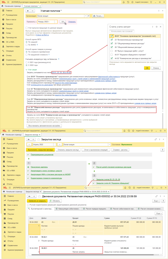The height and width of the screenshot is (259, 168).
Task: Open Продажи section in top window sidebar
Action: click(x=9, y=24)
